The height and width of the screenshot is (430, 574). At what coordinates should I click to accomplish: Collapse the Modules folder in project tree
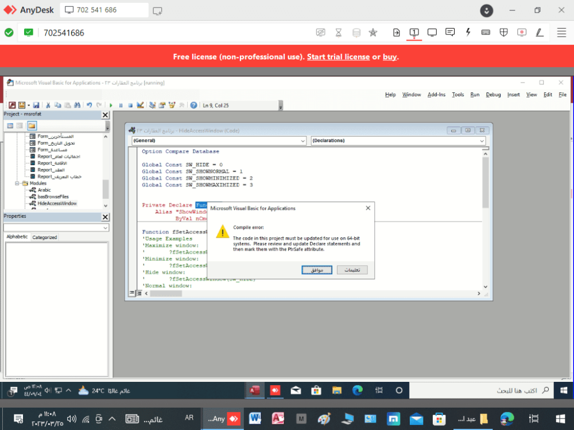(17, 183)
